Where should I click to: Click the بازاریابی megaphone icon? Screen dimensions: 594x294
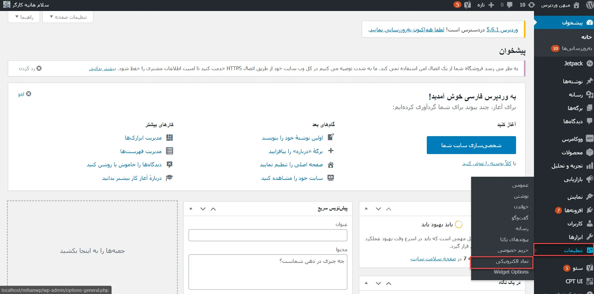(x=590, y=179)
